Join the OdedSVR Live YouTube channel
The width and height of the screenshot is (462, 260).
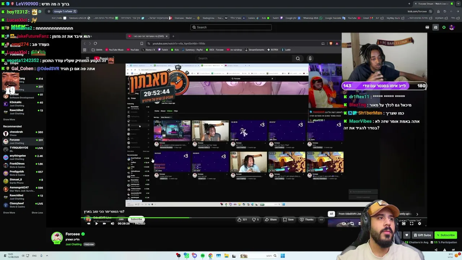(x=121, y=219)
